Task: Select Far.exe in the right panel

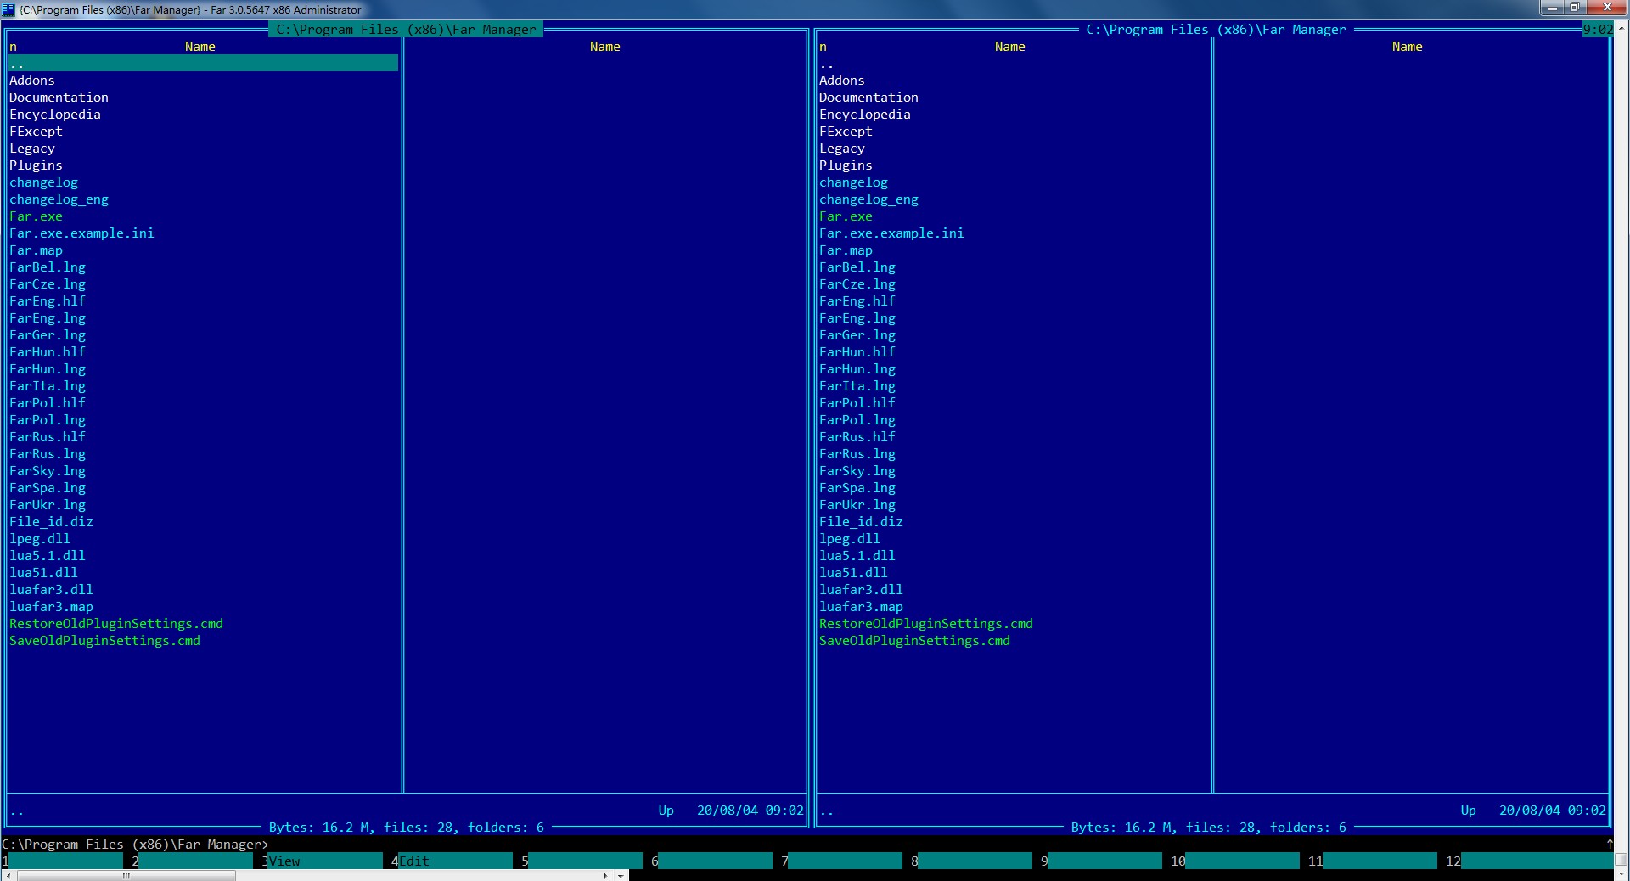Action: coord(846,216)
